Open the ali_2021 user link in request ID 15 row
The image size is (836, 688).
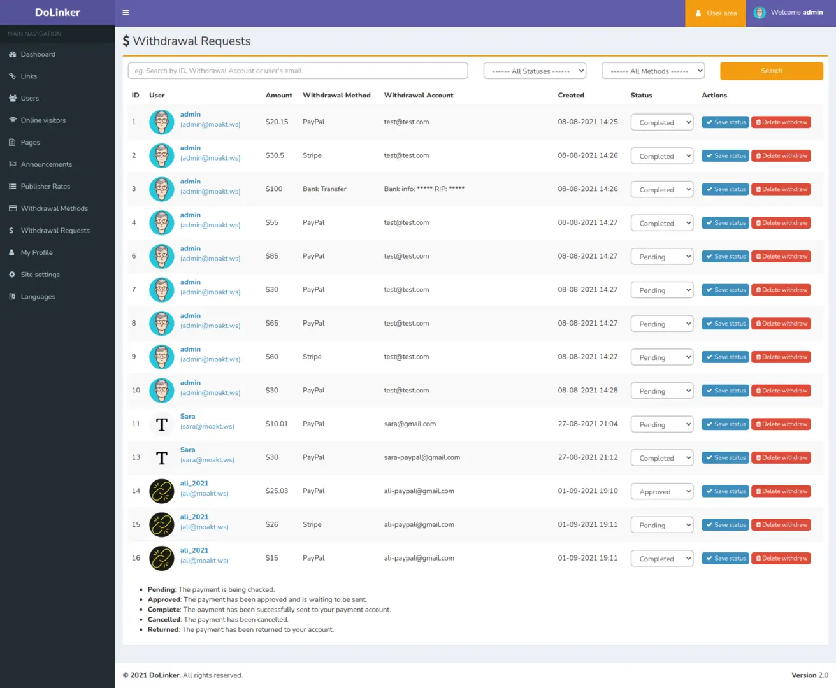(x=194, y=517)
